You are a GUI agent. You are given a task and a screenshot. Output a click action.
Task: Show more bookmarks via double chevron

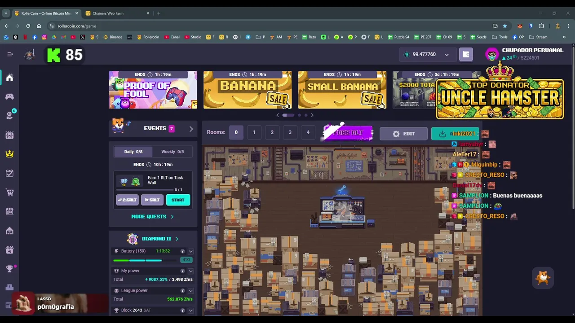(564, 37)
